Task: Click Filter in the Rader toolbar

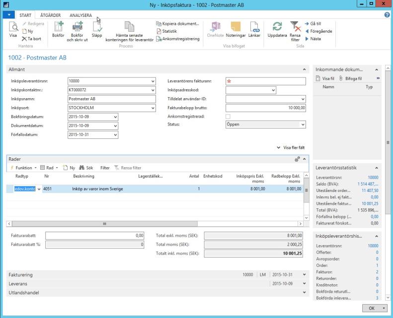Action: (105, 168)
